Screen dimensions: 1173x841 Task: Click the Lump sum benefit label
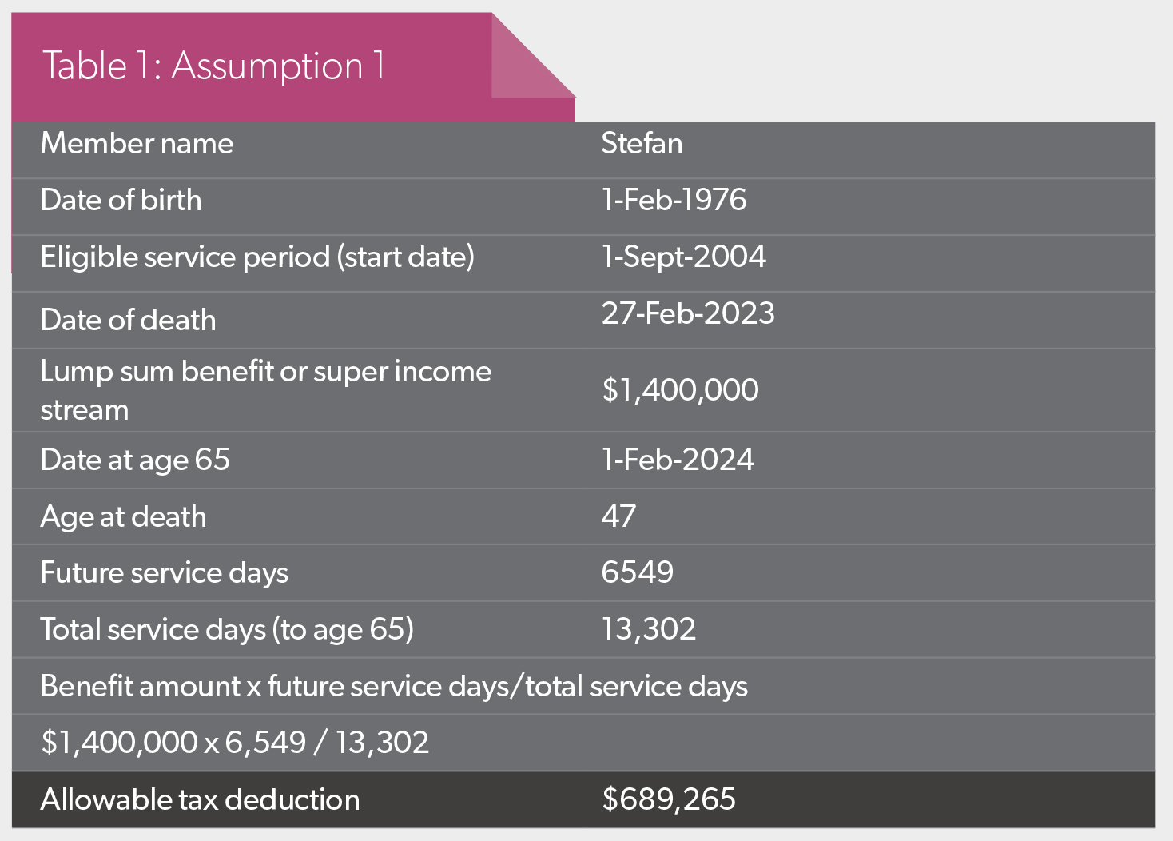click(266, 391)
